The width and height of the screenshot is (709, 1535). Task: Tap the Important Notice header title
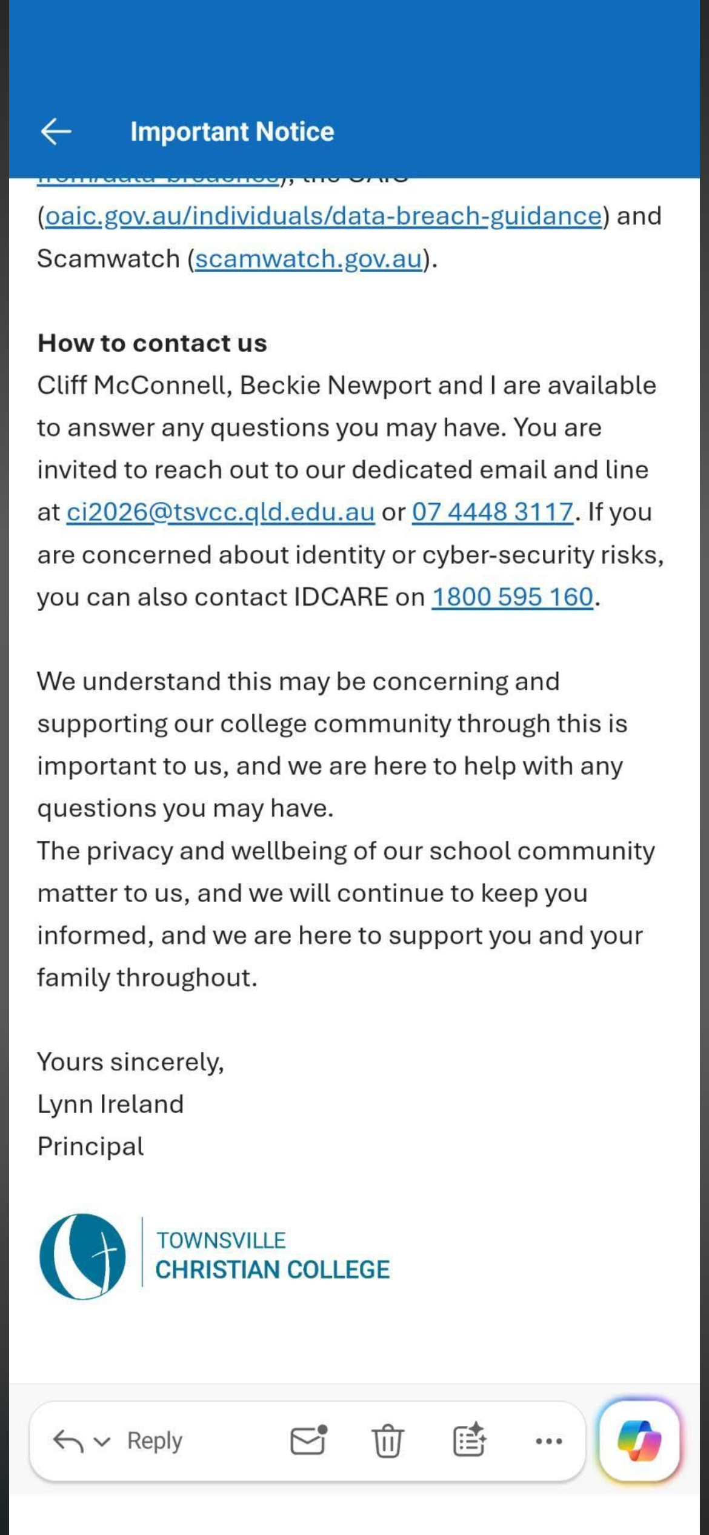click(232, 132)
